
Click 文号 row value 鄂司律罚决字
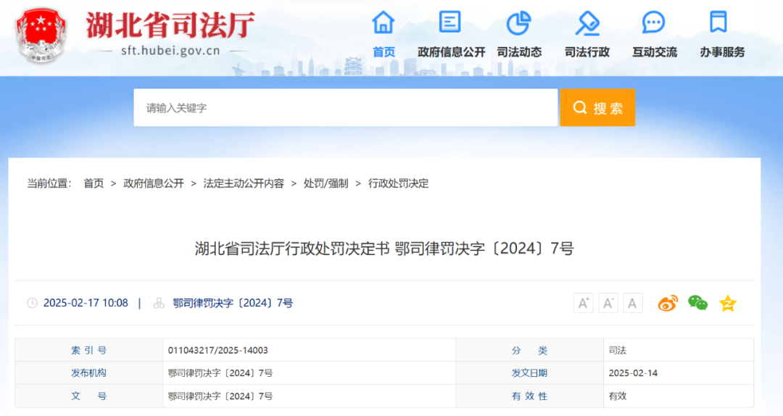click(x=220, y=396)
